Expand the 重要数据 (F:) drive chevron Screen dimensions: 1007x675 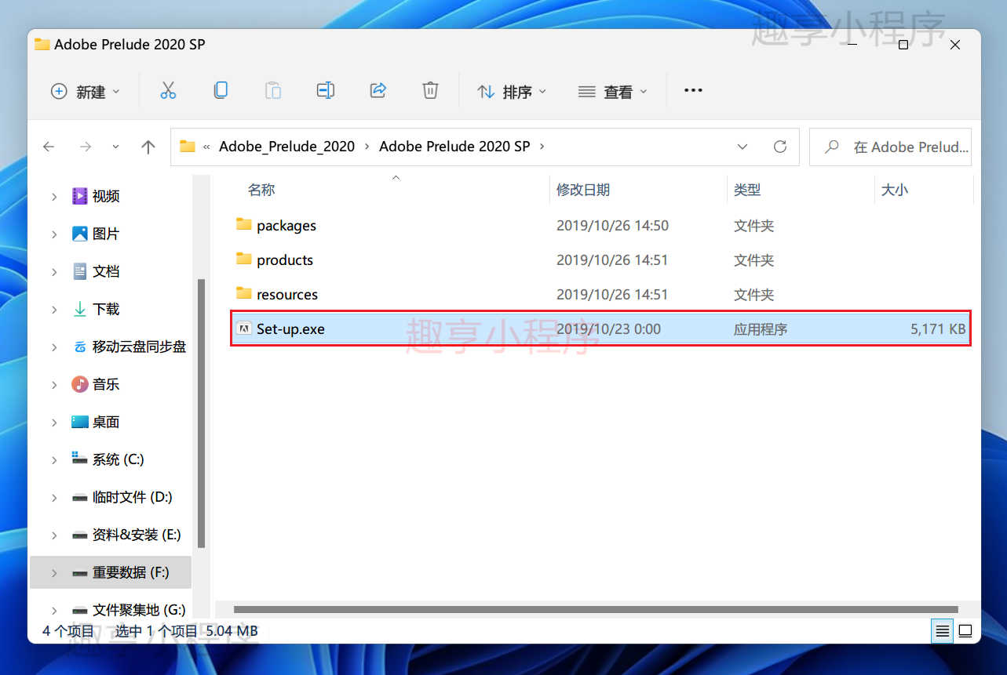[x=54, y=573]
